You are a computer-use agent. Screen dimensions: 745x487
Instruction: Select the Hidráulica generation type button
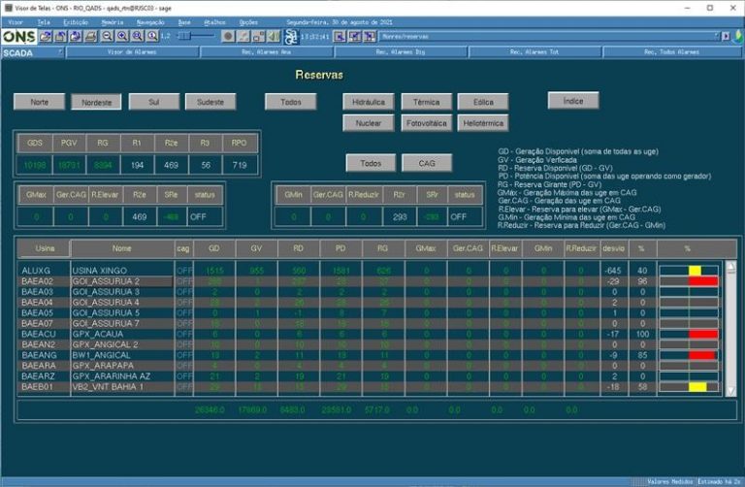[368, 101]
